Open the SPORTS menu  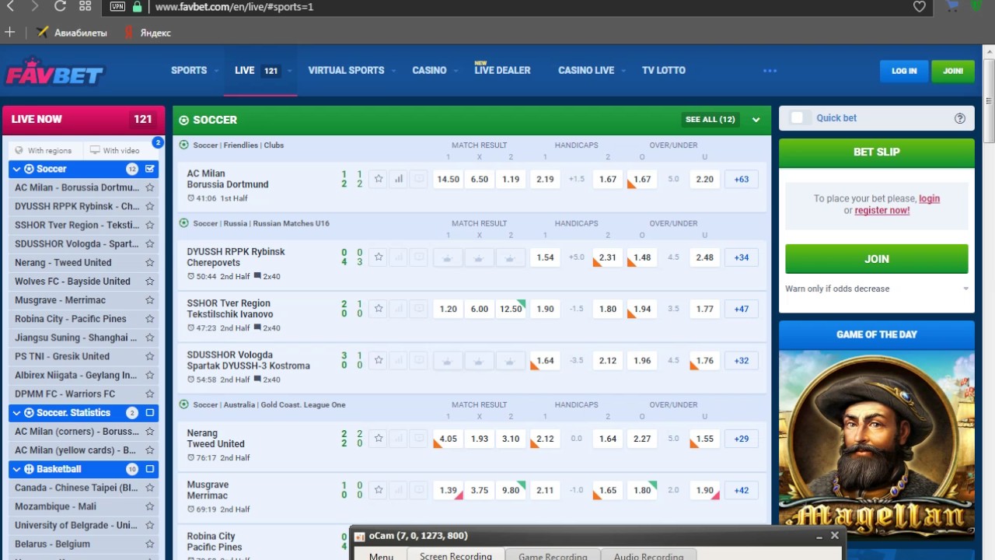(x=189, y=70)
